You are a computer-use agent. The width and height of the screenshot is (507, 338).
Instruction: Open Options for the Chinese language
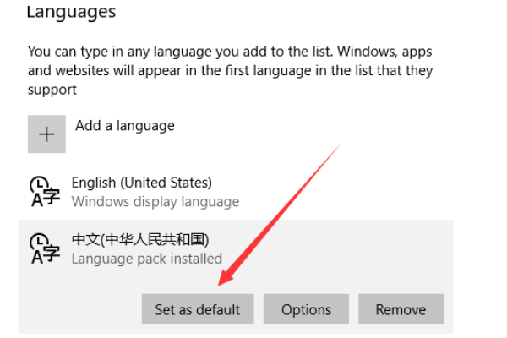[x=306, y=309]
